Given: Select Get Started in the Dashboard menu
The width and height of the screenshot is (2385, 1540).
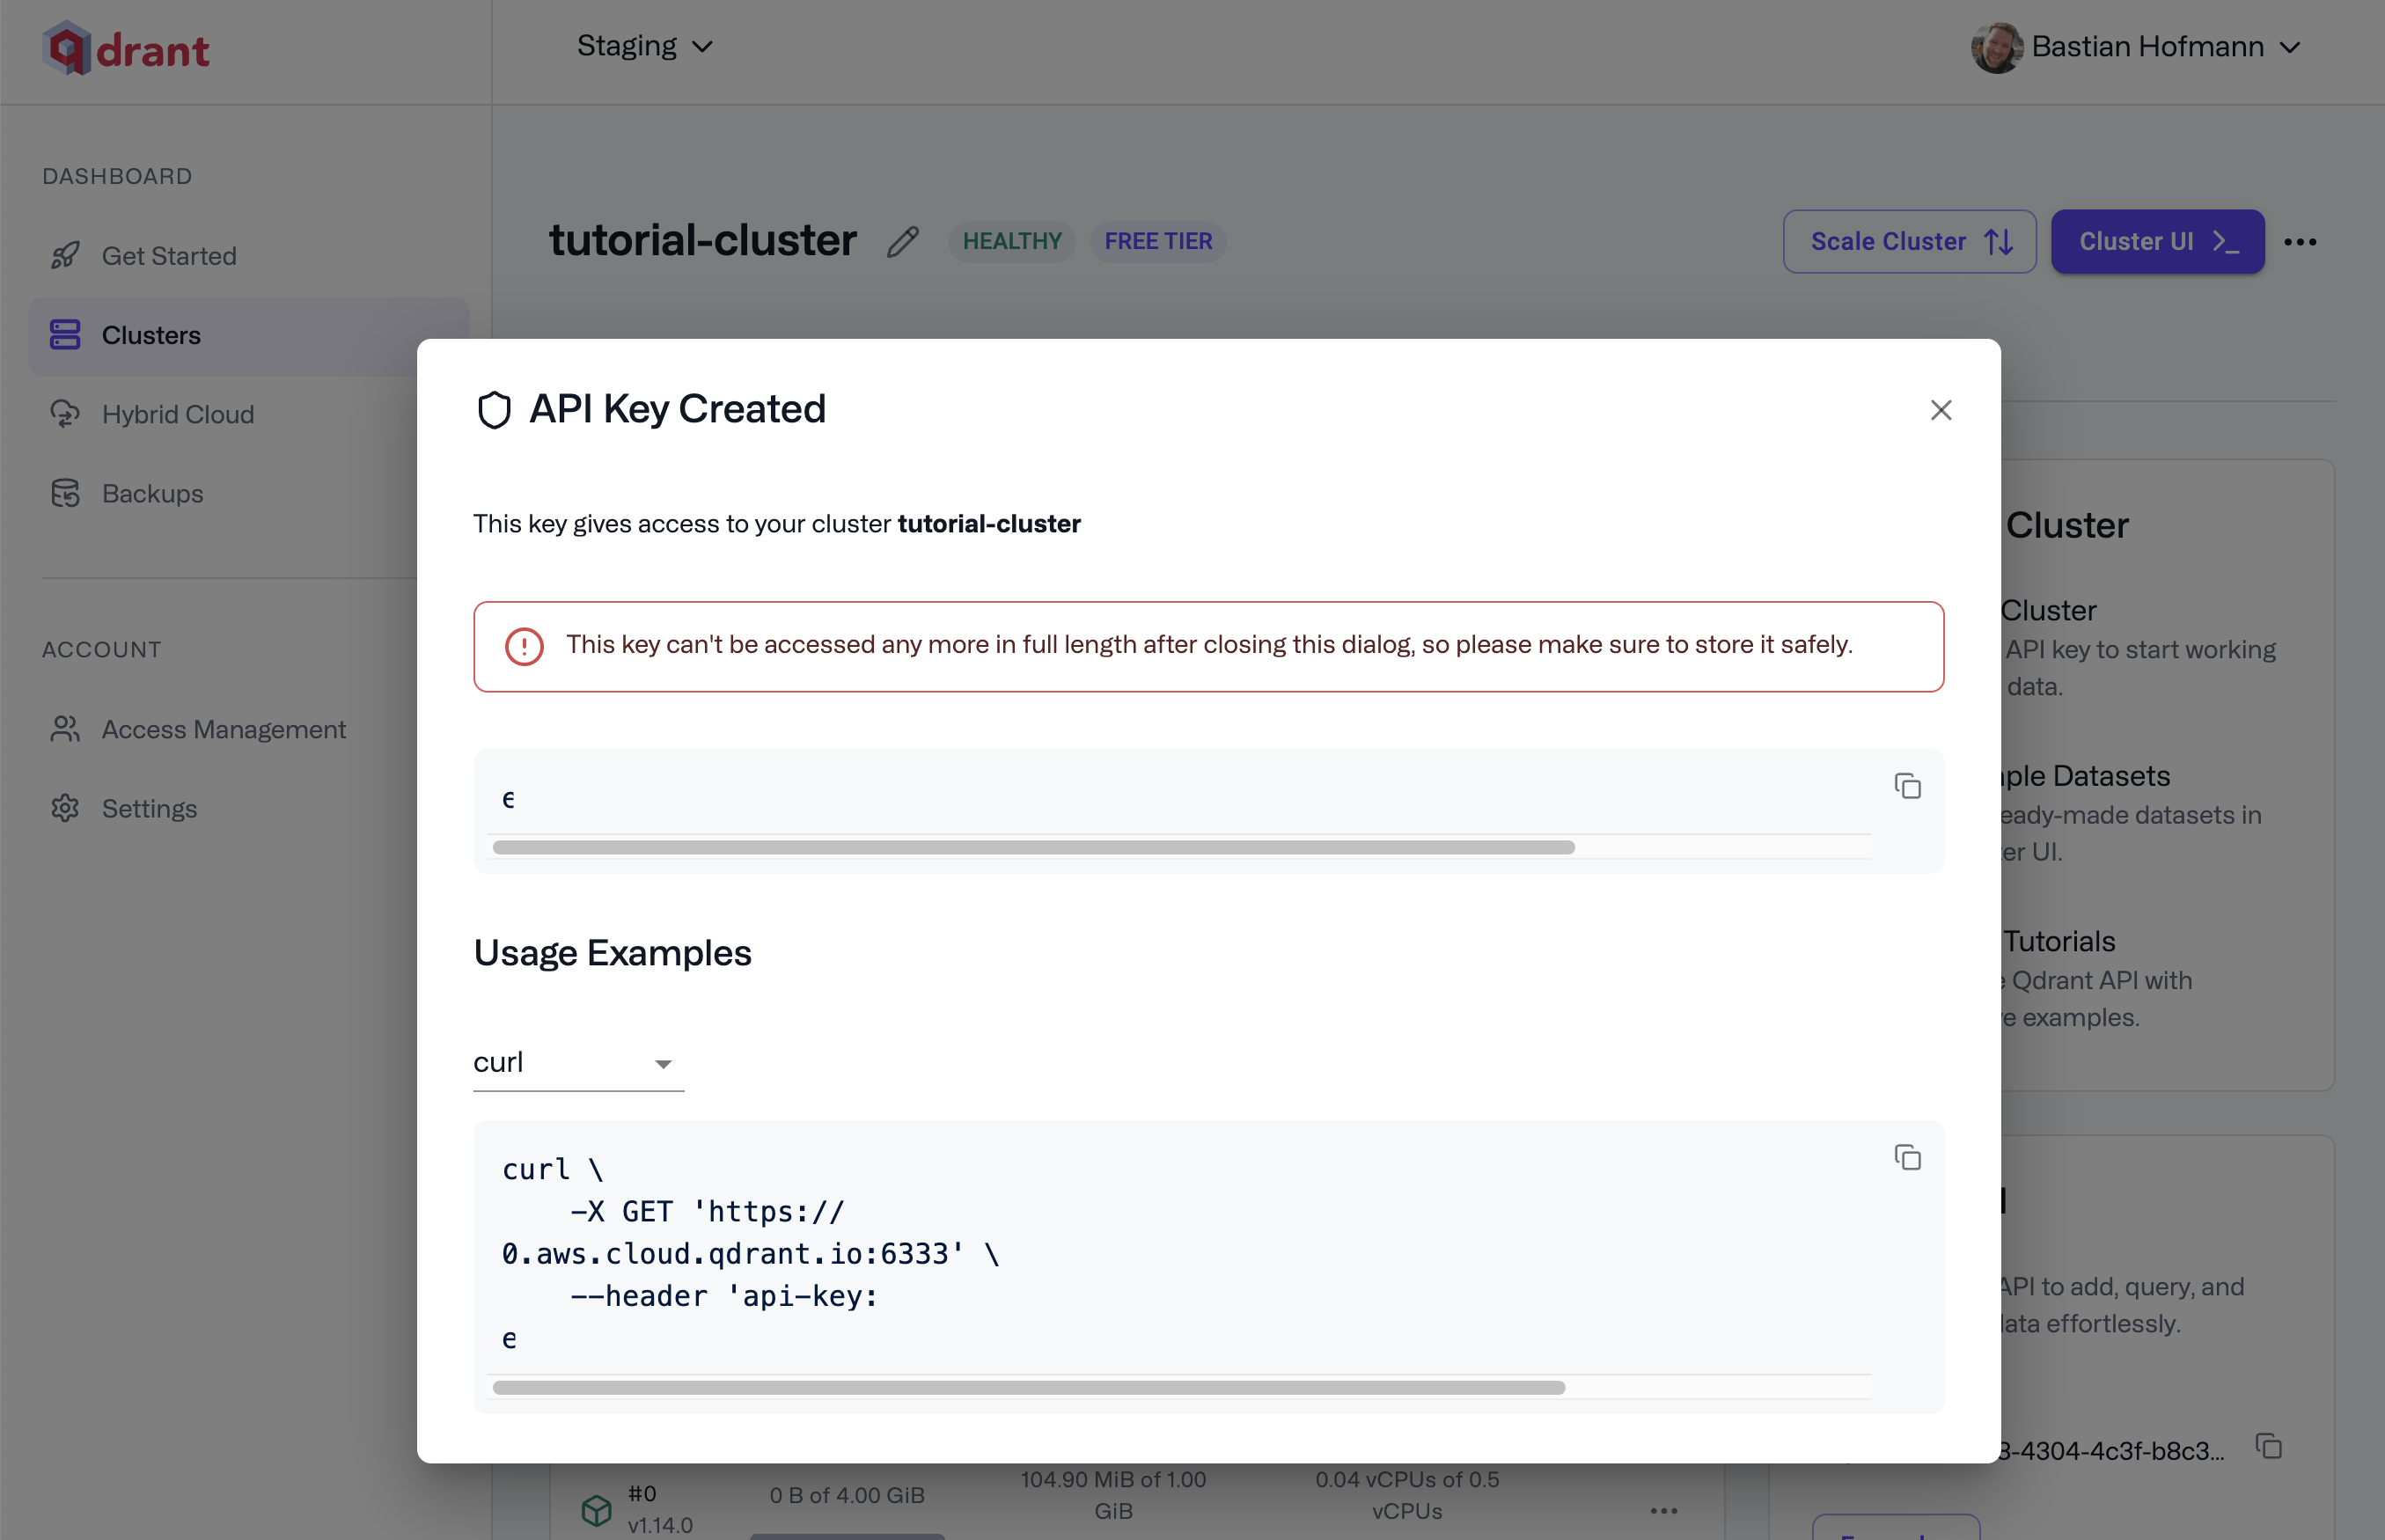Looking at the screenshot, I should click(169, 255).
